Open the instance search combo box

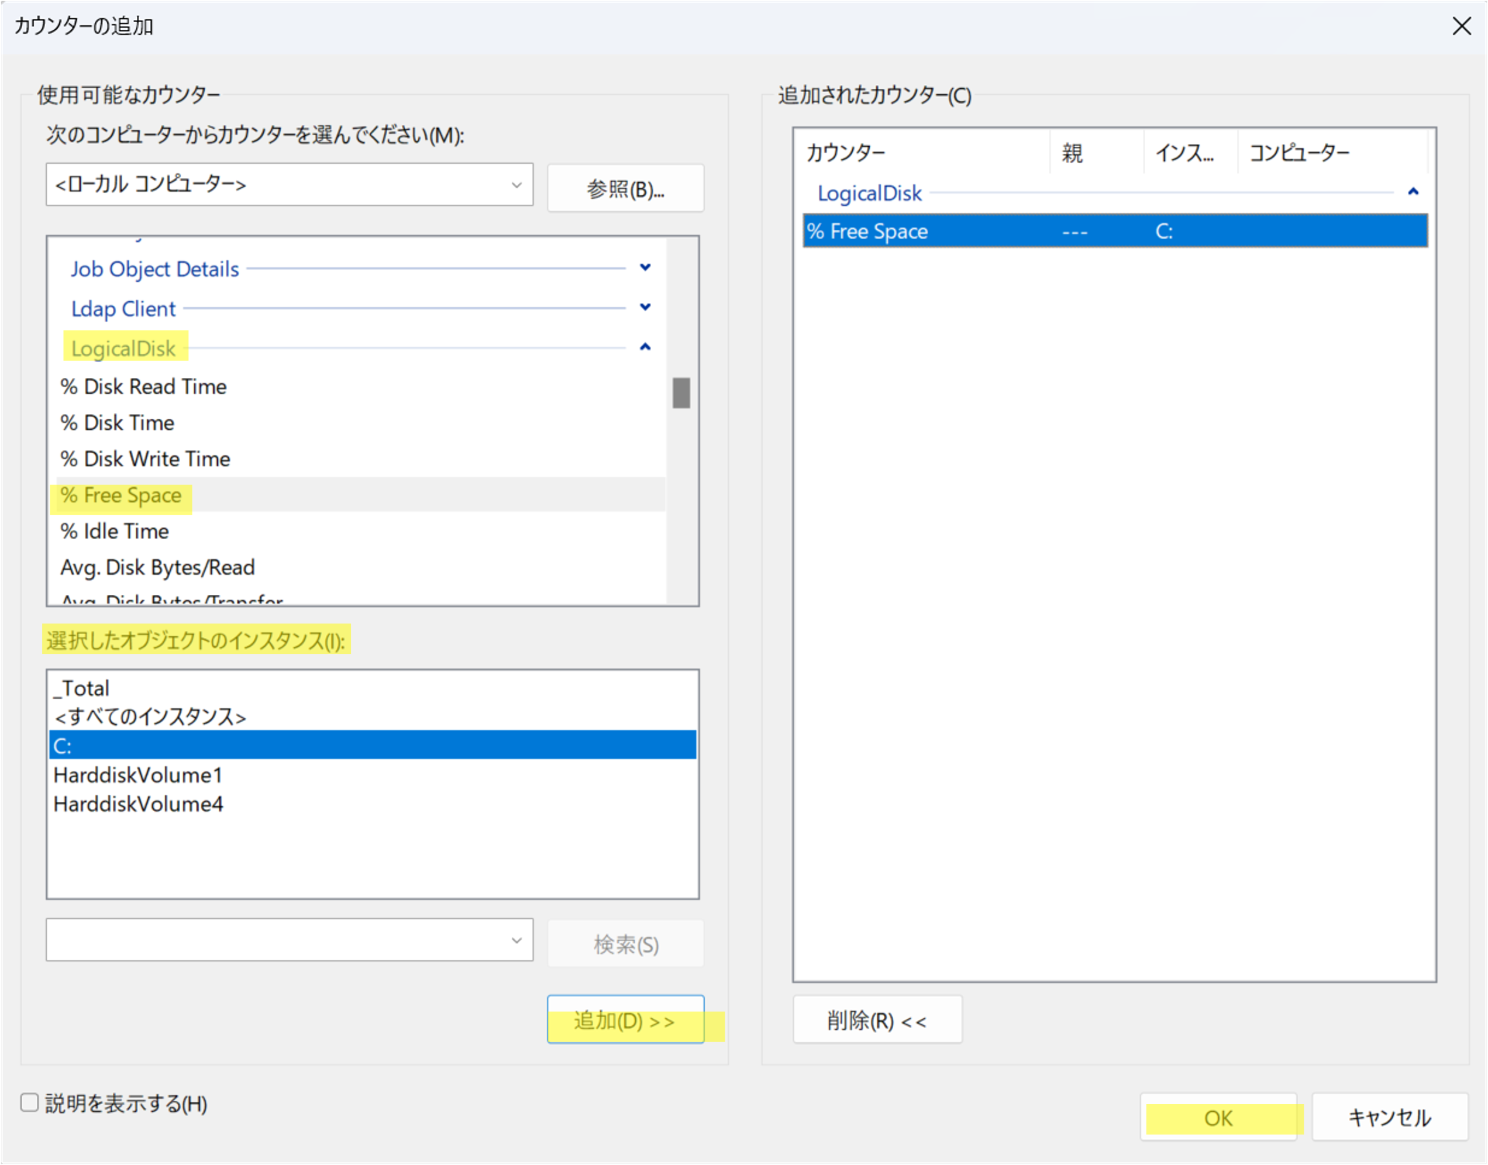pos(290,940)
